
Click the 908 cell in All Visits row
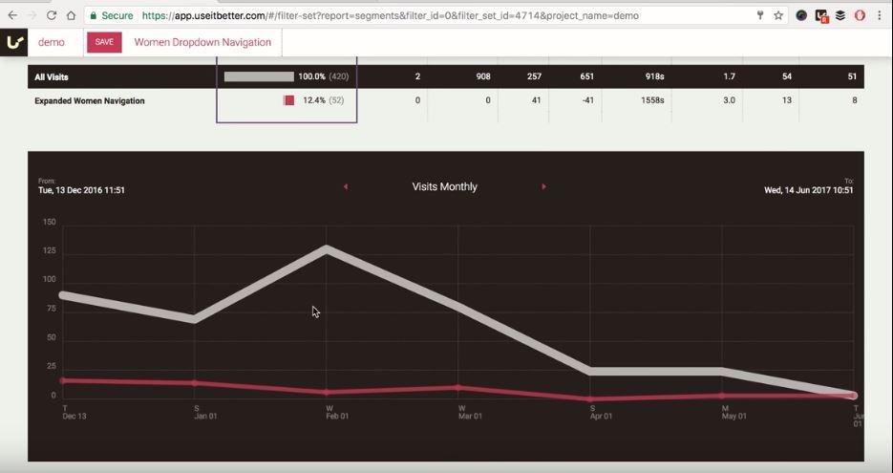coord(483,76)
